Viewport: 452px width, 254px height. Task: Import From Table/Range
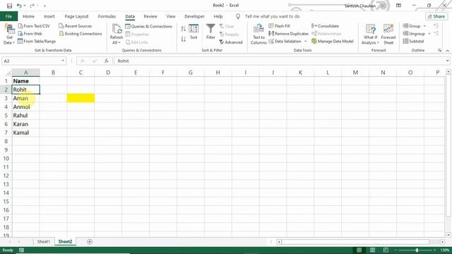[x=37, y=41]
